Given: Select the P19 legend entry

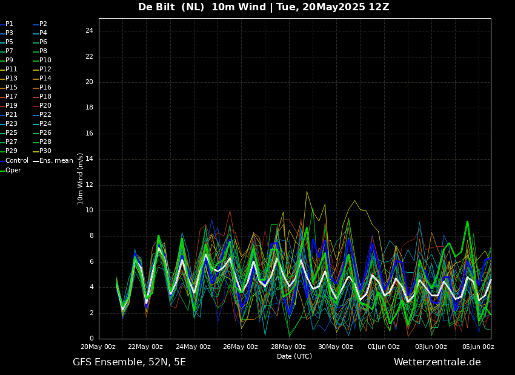Looking at the screenshot, I should 12,106.
